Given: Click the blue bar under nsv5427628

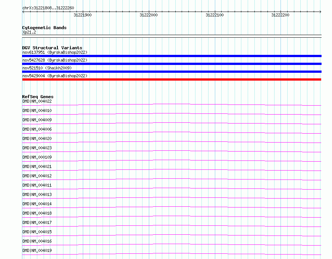Looking at the screenshot, I should 172,64.
